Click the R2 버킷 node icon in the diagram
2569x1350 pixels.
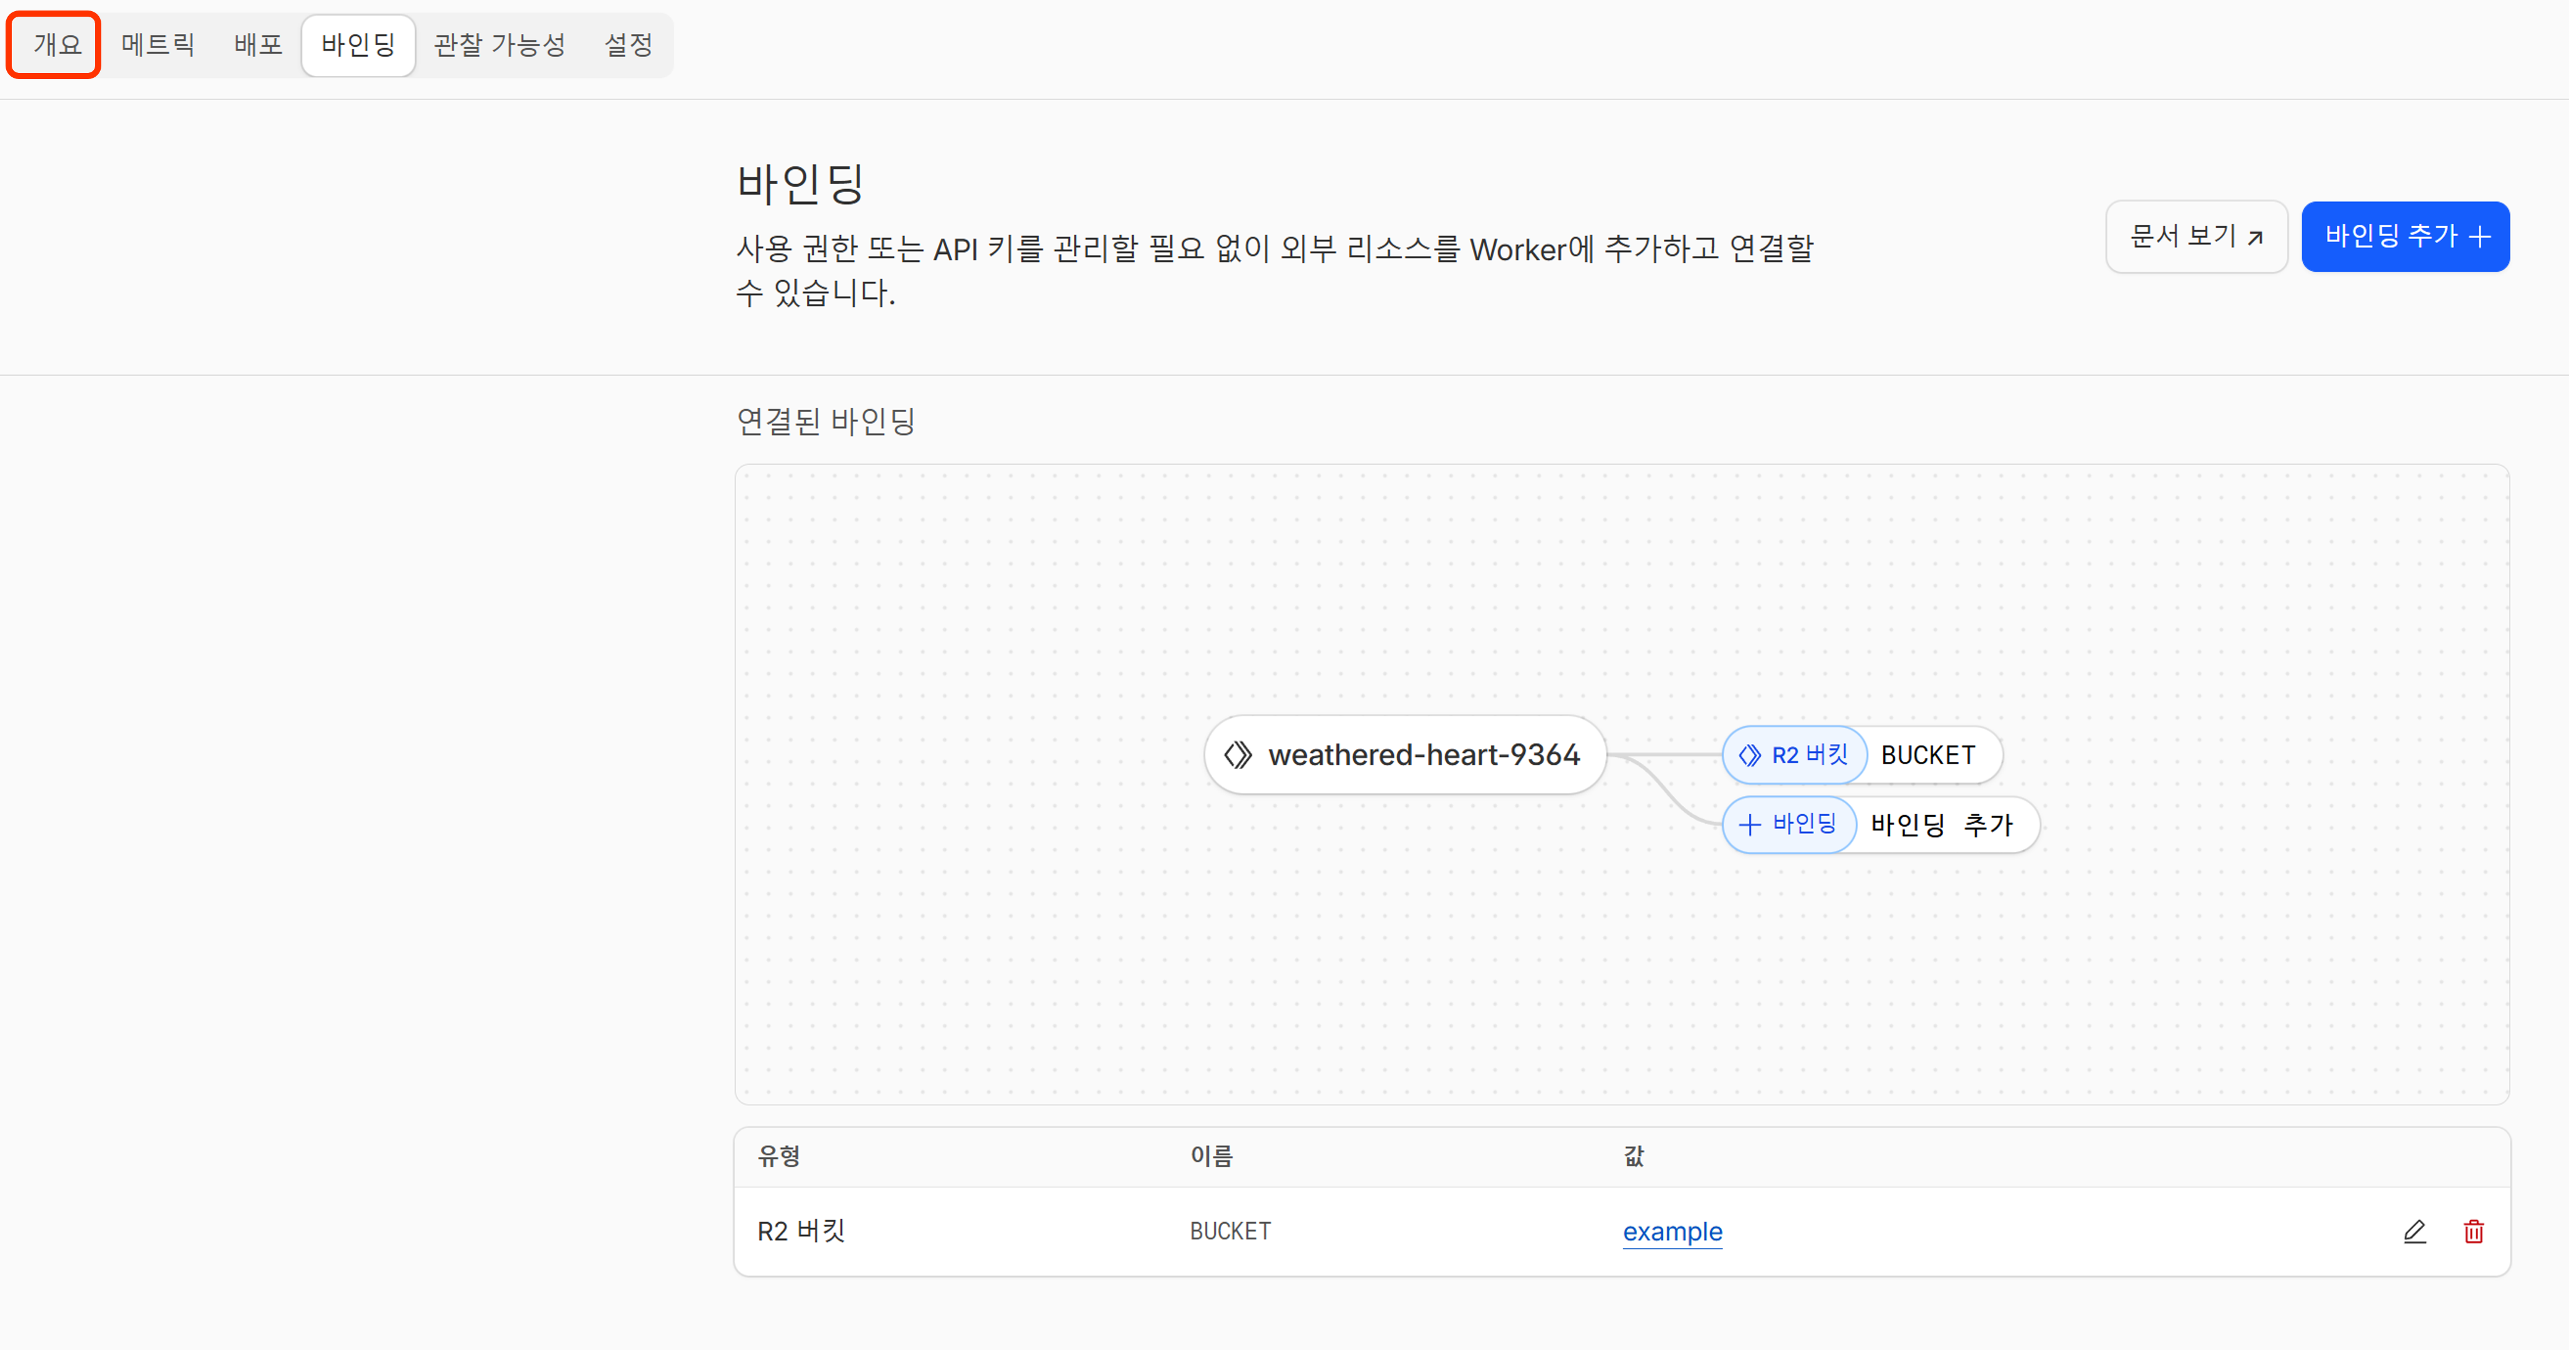1749,756
